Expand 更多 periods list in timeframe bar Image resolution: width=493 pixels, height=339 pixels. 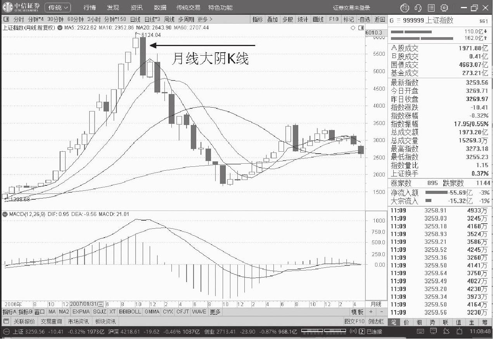(x=205, y=19)
